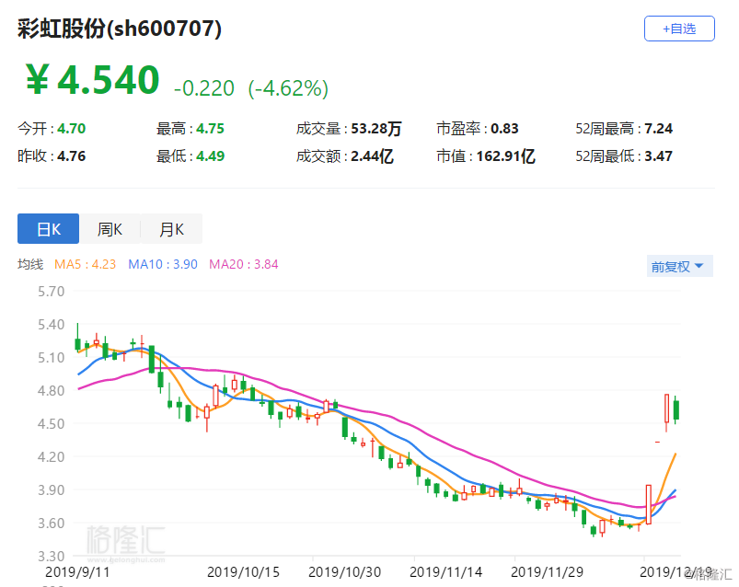Click the 4.20 price axis label

[x=51, y=457]
